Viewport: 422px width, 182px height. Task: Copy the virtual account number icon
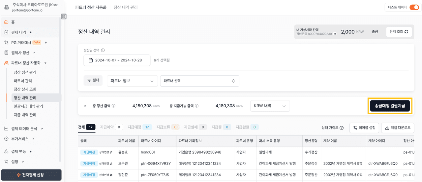coord(335,34)
